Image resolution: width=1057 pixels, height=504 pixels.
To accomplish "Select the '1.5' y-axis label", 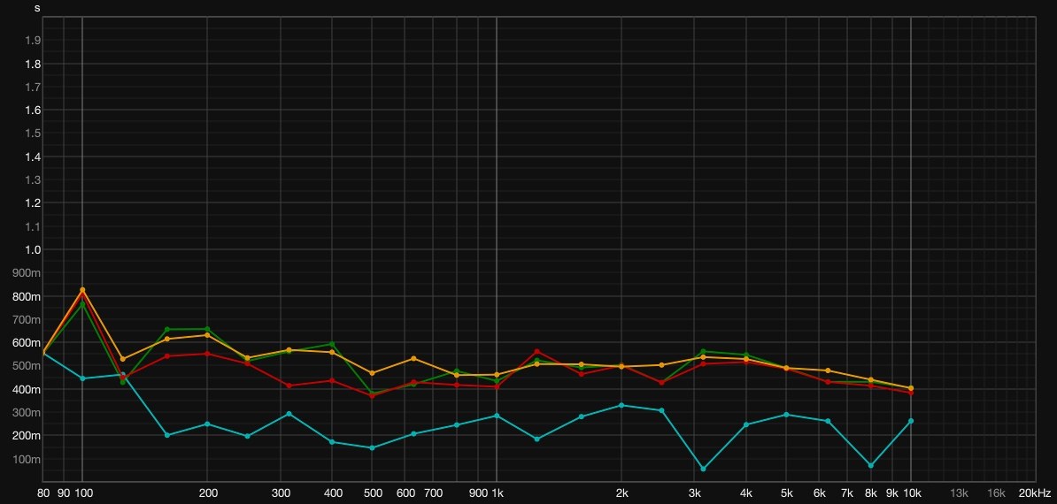I will (33, 134).
